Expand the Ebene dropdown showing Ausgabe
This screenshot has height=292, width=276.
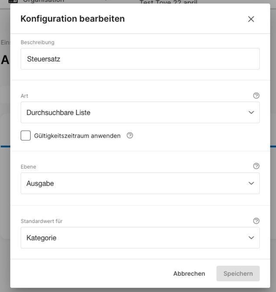point(140,183)
